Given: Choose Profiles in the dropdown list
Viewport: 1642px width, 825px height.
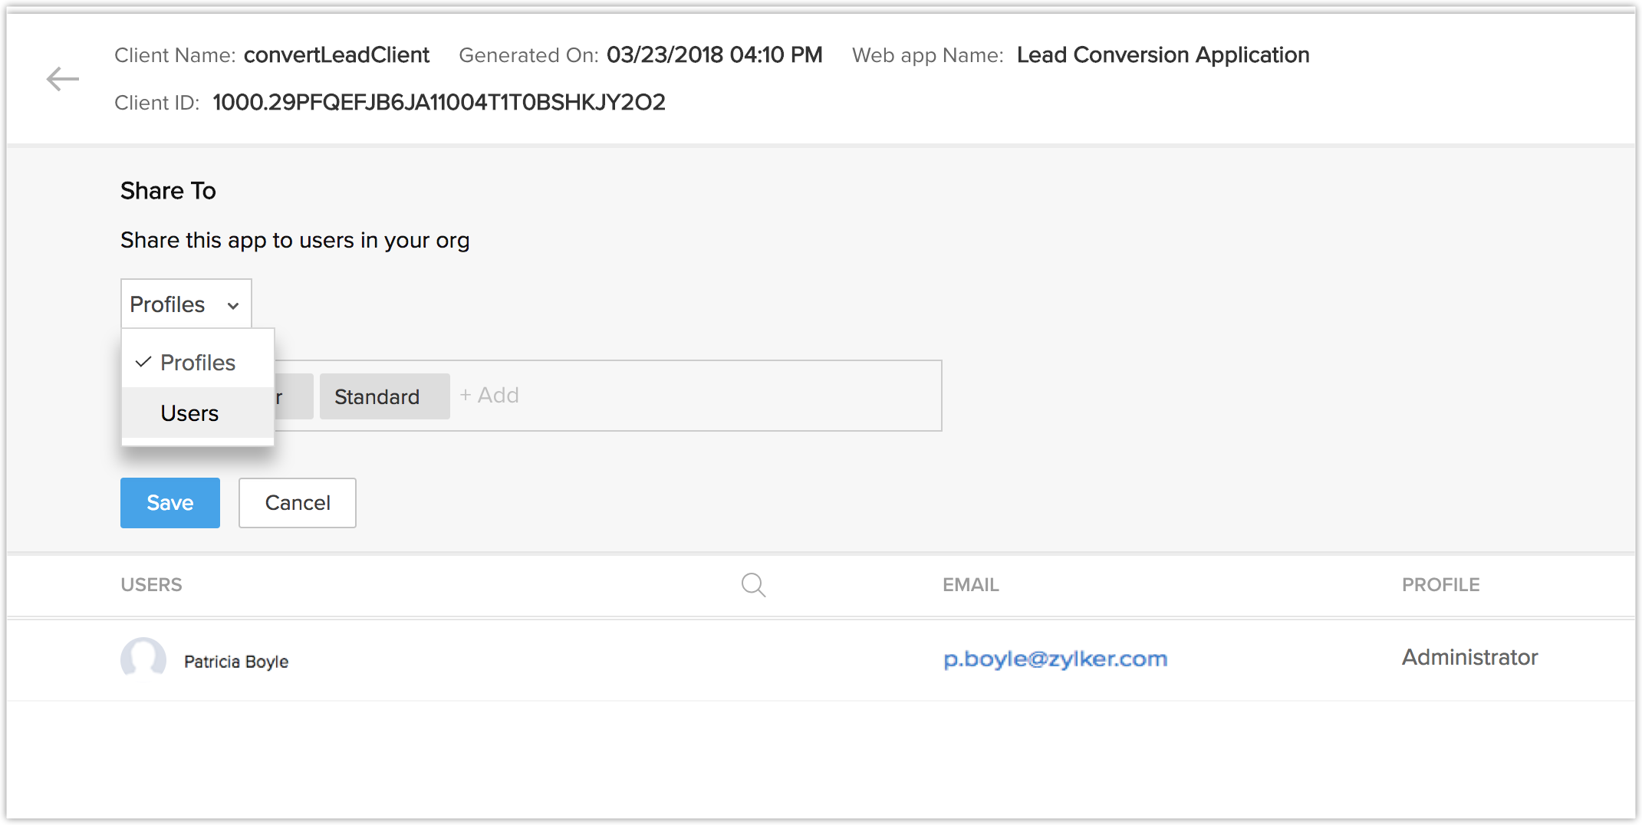Looking at the screenshot, I should tap(198, 363).
